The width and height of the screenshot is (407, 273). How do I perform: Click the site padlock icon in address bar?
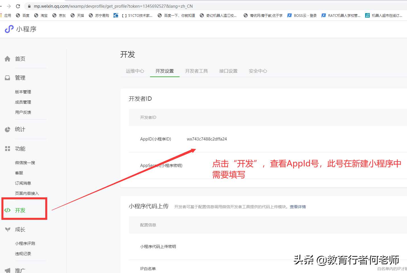[29, 6]
